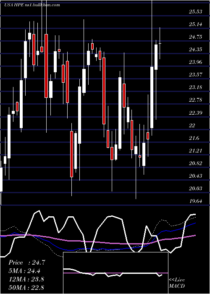Click the 23.57 price axis label
210x294 pixels.
[x=196, y=75]
